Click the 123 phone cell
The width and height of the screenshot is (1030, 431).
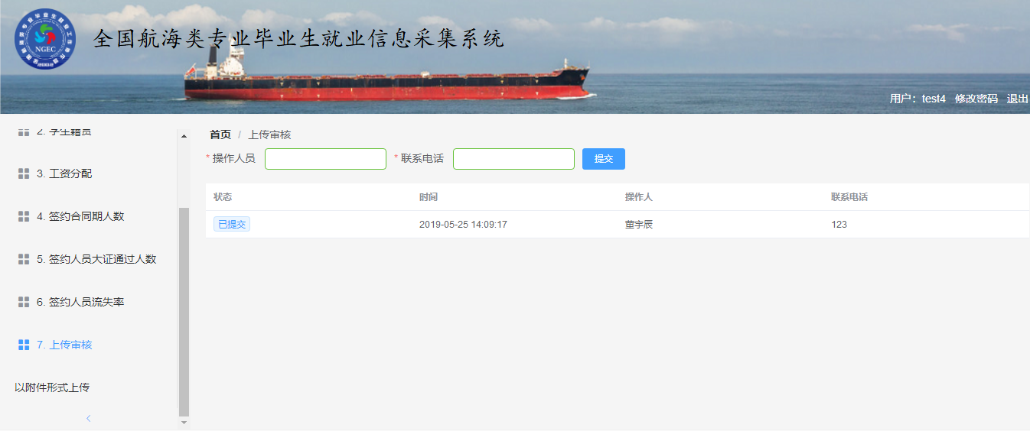pyautogui.click(x=839, y=225)
